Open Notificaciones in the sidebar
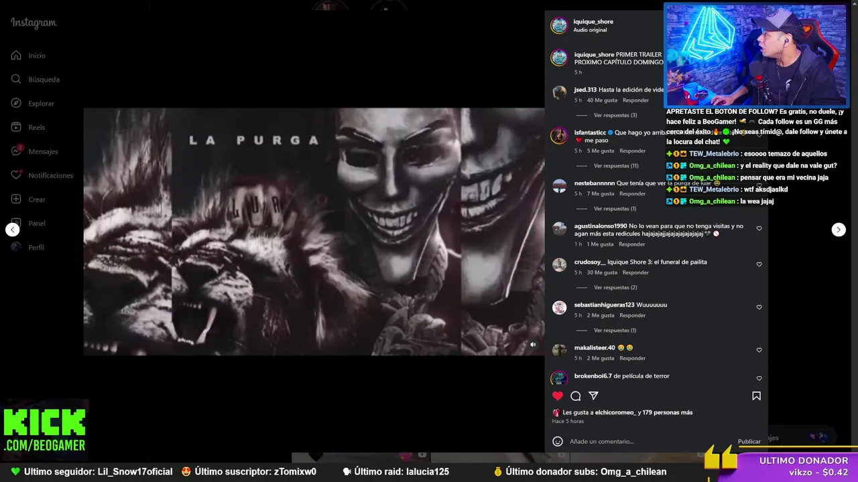This screenshot has width=858, height=482. pos(42,175)
